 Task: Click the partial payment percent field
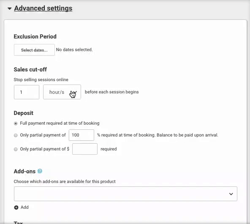[82, 135]
